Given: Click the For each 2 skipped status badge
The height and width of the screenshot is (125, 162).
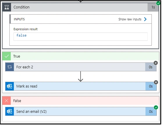Looking at the screenshot, I should pyautogui.click(x=156, y=63).
